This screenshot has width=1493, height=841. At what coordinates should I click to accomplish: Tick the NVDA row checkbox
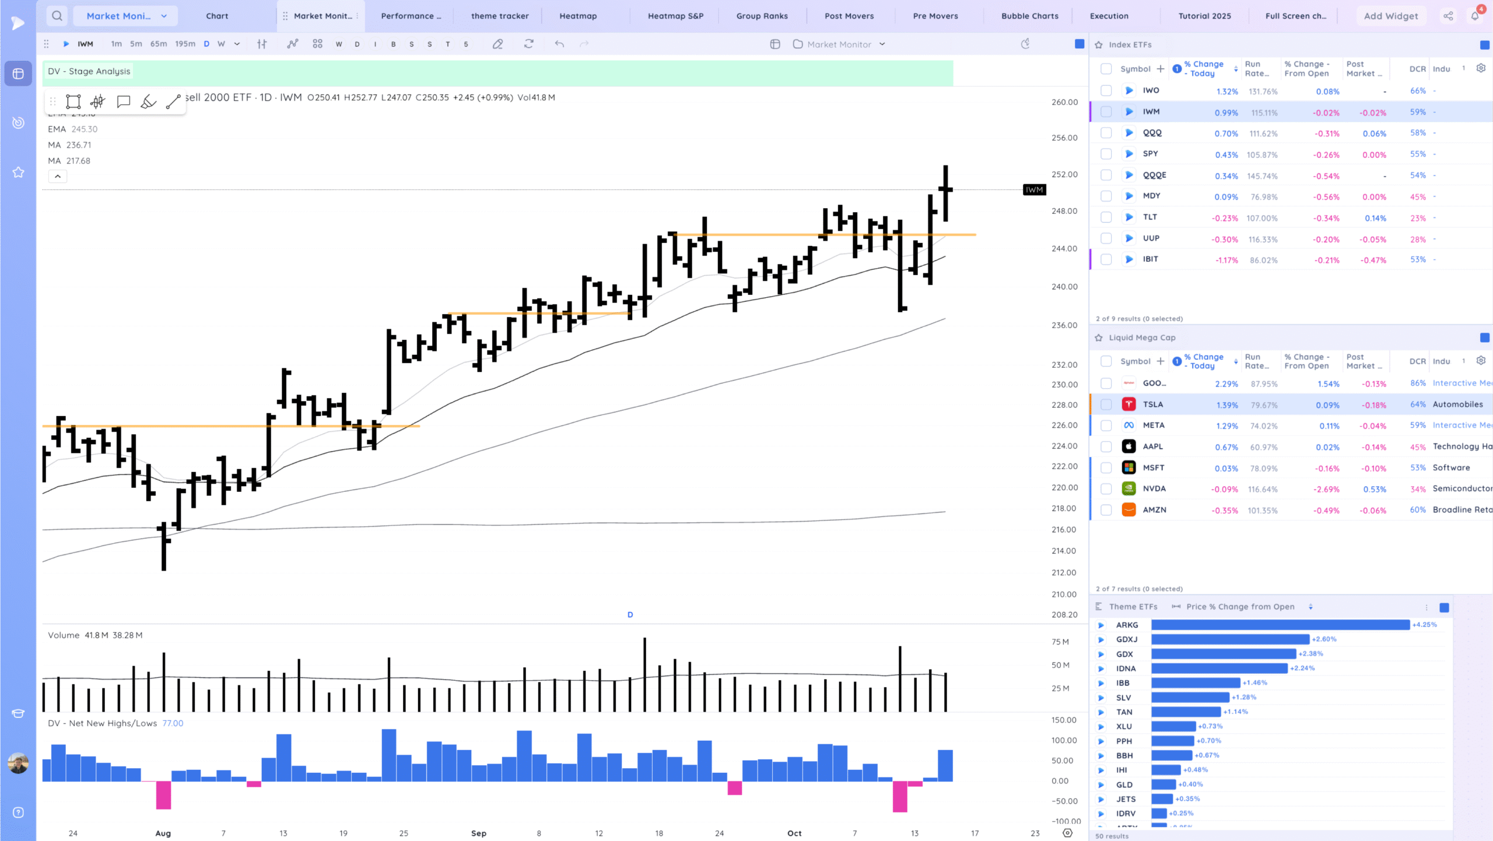1106,489
